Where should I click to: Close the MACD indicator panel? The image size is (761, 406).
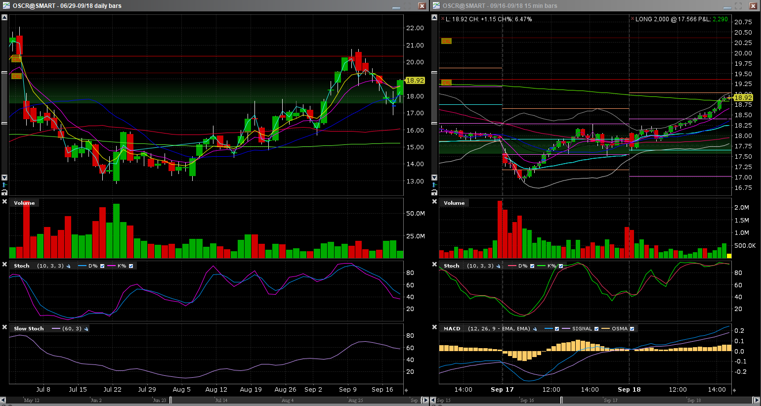(x=434, y=327)
